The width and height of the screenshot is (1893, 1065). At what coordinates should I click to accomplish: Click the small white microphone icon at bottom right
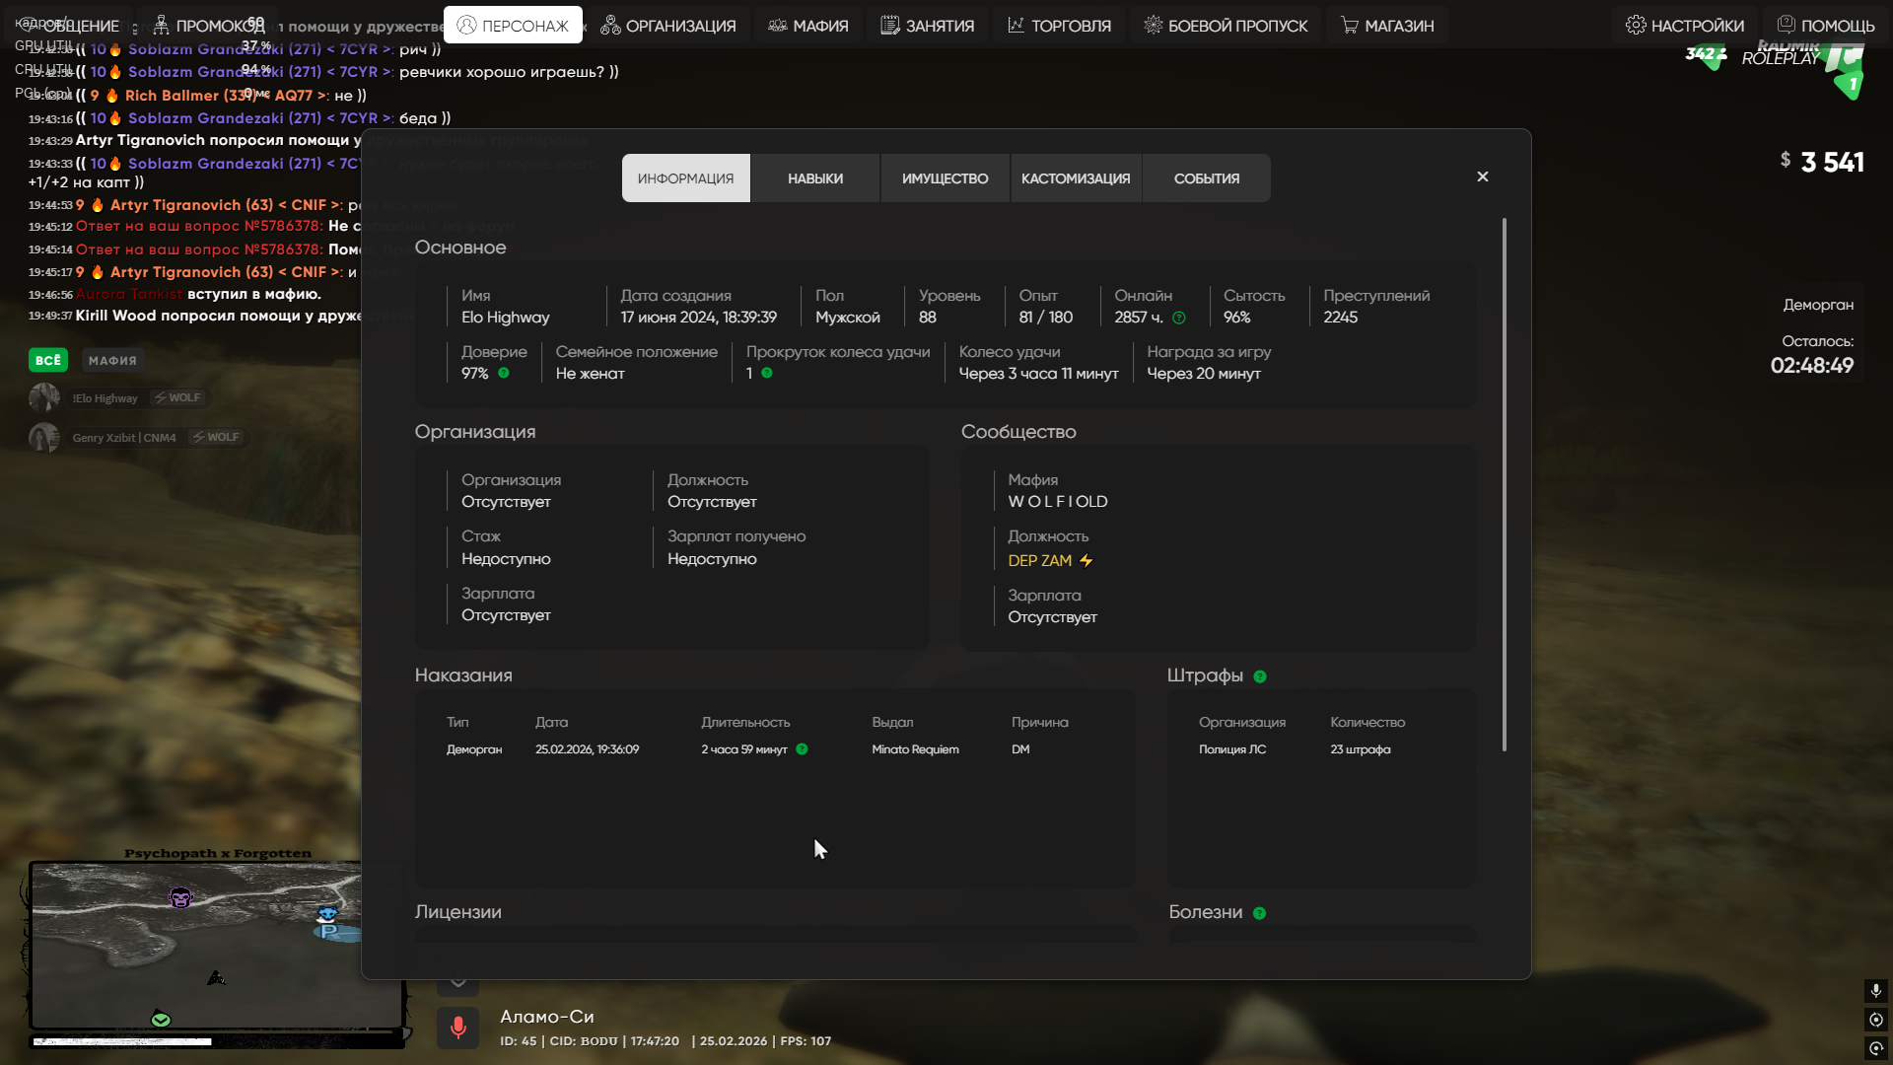[x=1875, y=990]
